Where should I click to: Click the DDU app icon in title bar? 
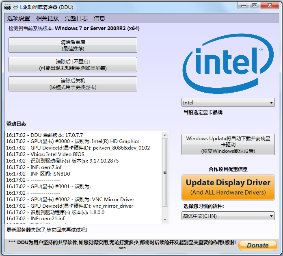[8, 7]
